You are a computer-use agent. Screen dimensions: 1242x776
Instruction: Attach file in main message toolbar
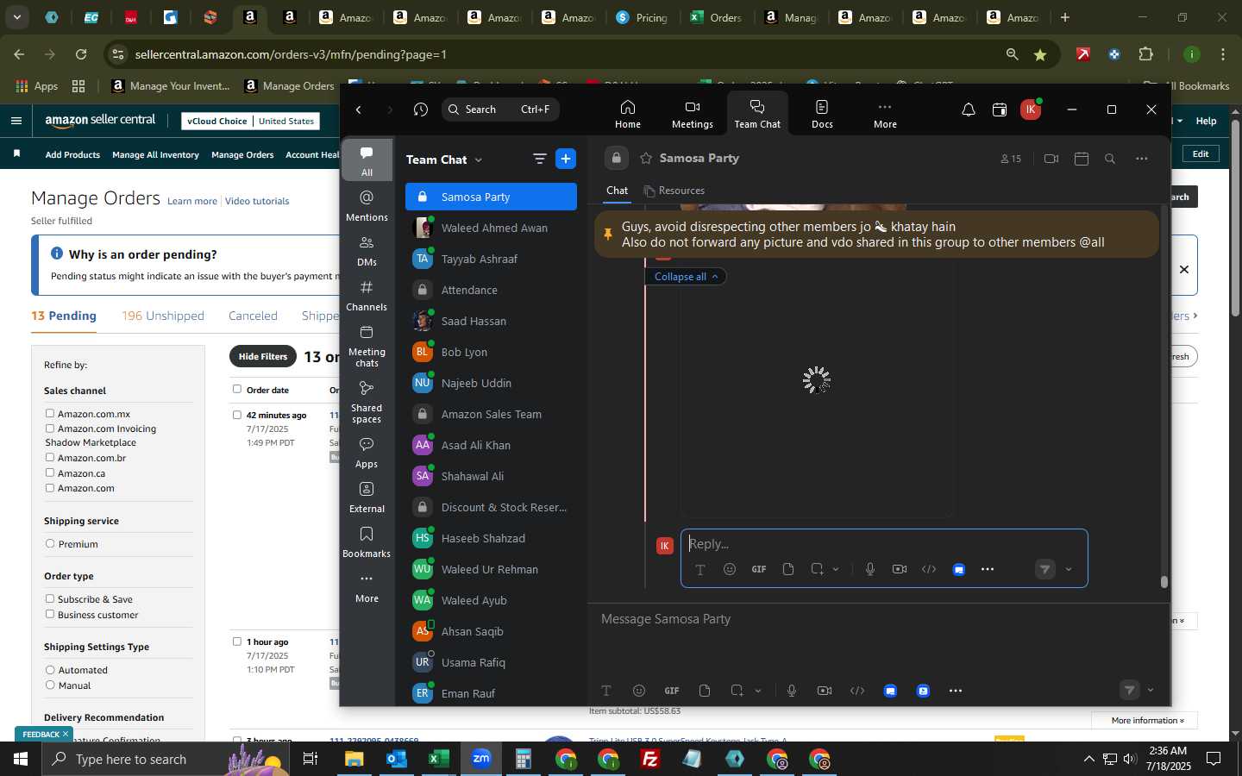click(705, 691)
